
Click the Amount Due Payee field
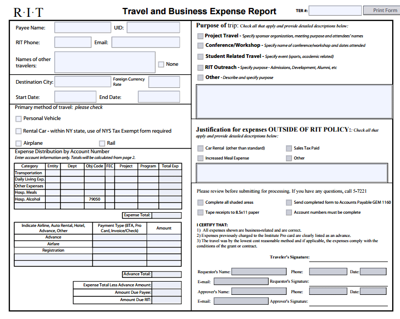pos(167,293)
